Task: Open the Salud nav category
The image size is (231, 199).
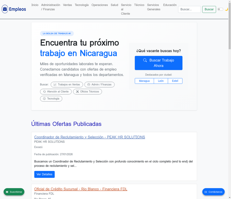Action: pyautogui.click(x=114, y=5)
